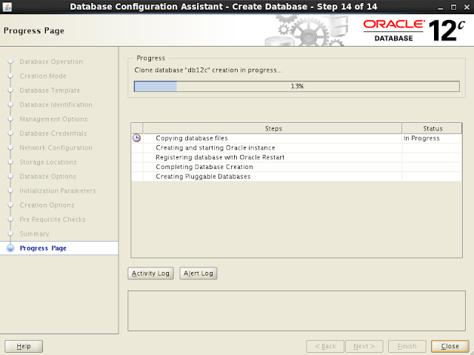Image resolution: width=474 pixels, height=355 pixels.
Task: Minimize the Database Configuration Assistant window
Action: pos(441,7)
